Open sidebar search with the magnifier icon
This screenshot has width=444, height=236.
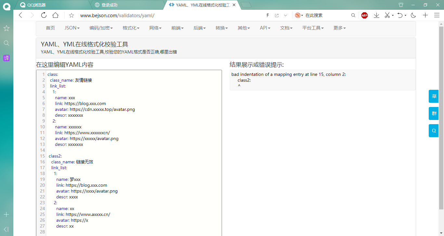6,43
